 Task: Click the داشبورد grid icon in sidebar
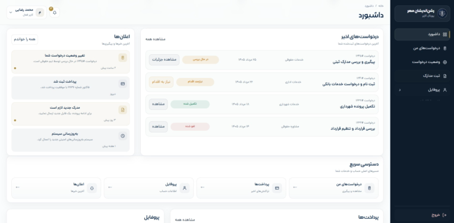tap(444, 34)
